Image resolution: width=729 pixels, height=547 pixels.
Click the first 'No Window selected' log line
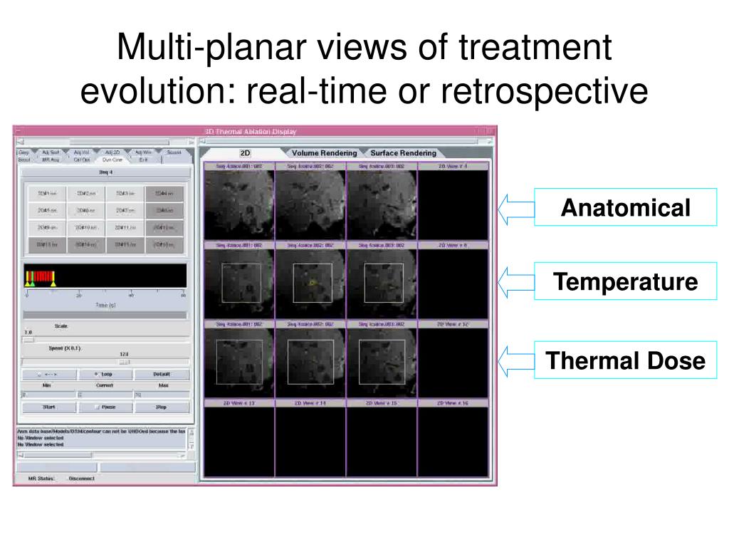[41, 438]
